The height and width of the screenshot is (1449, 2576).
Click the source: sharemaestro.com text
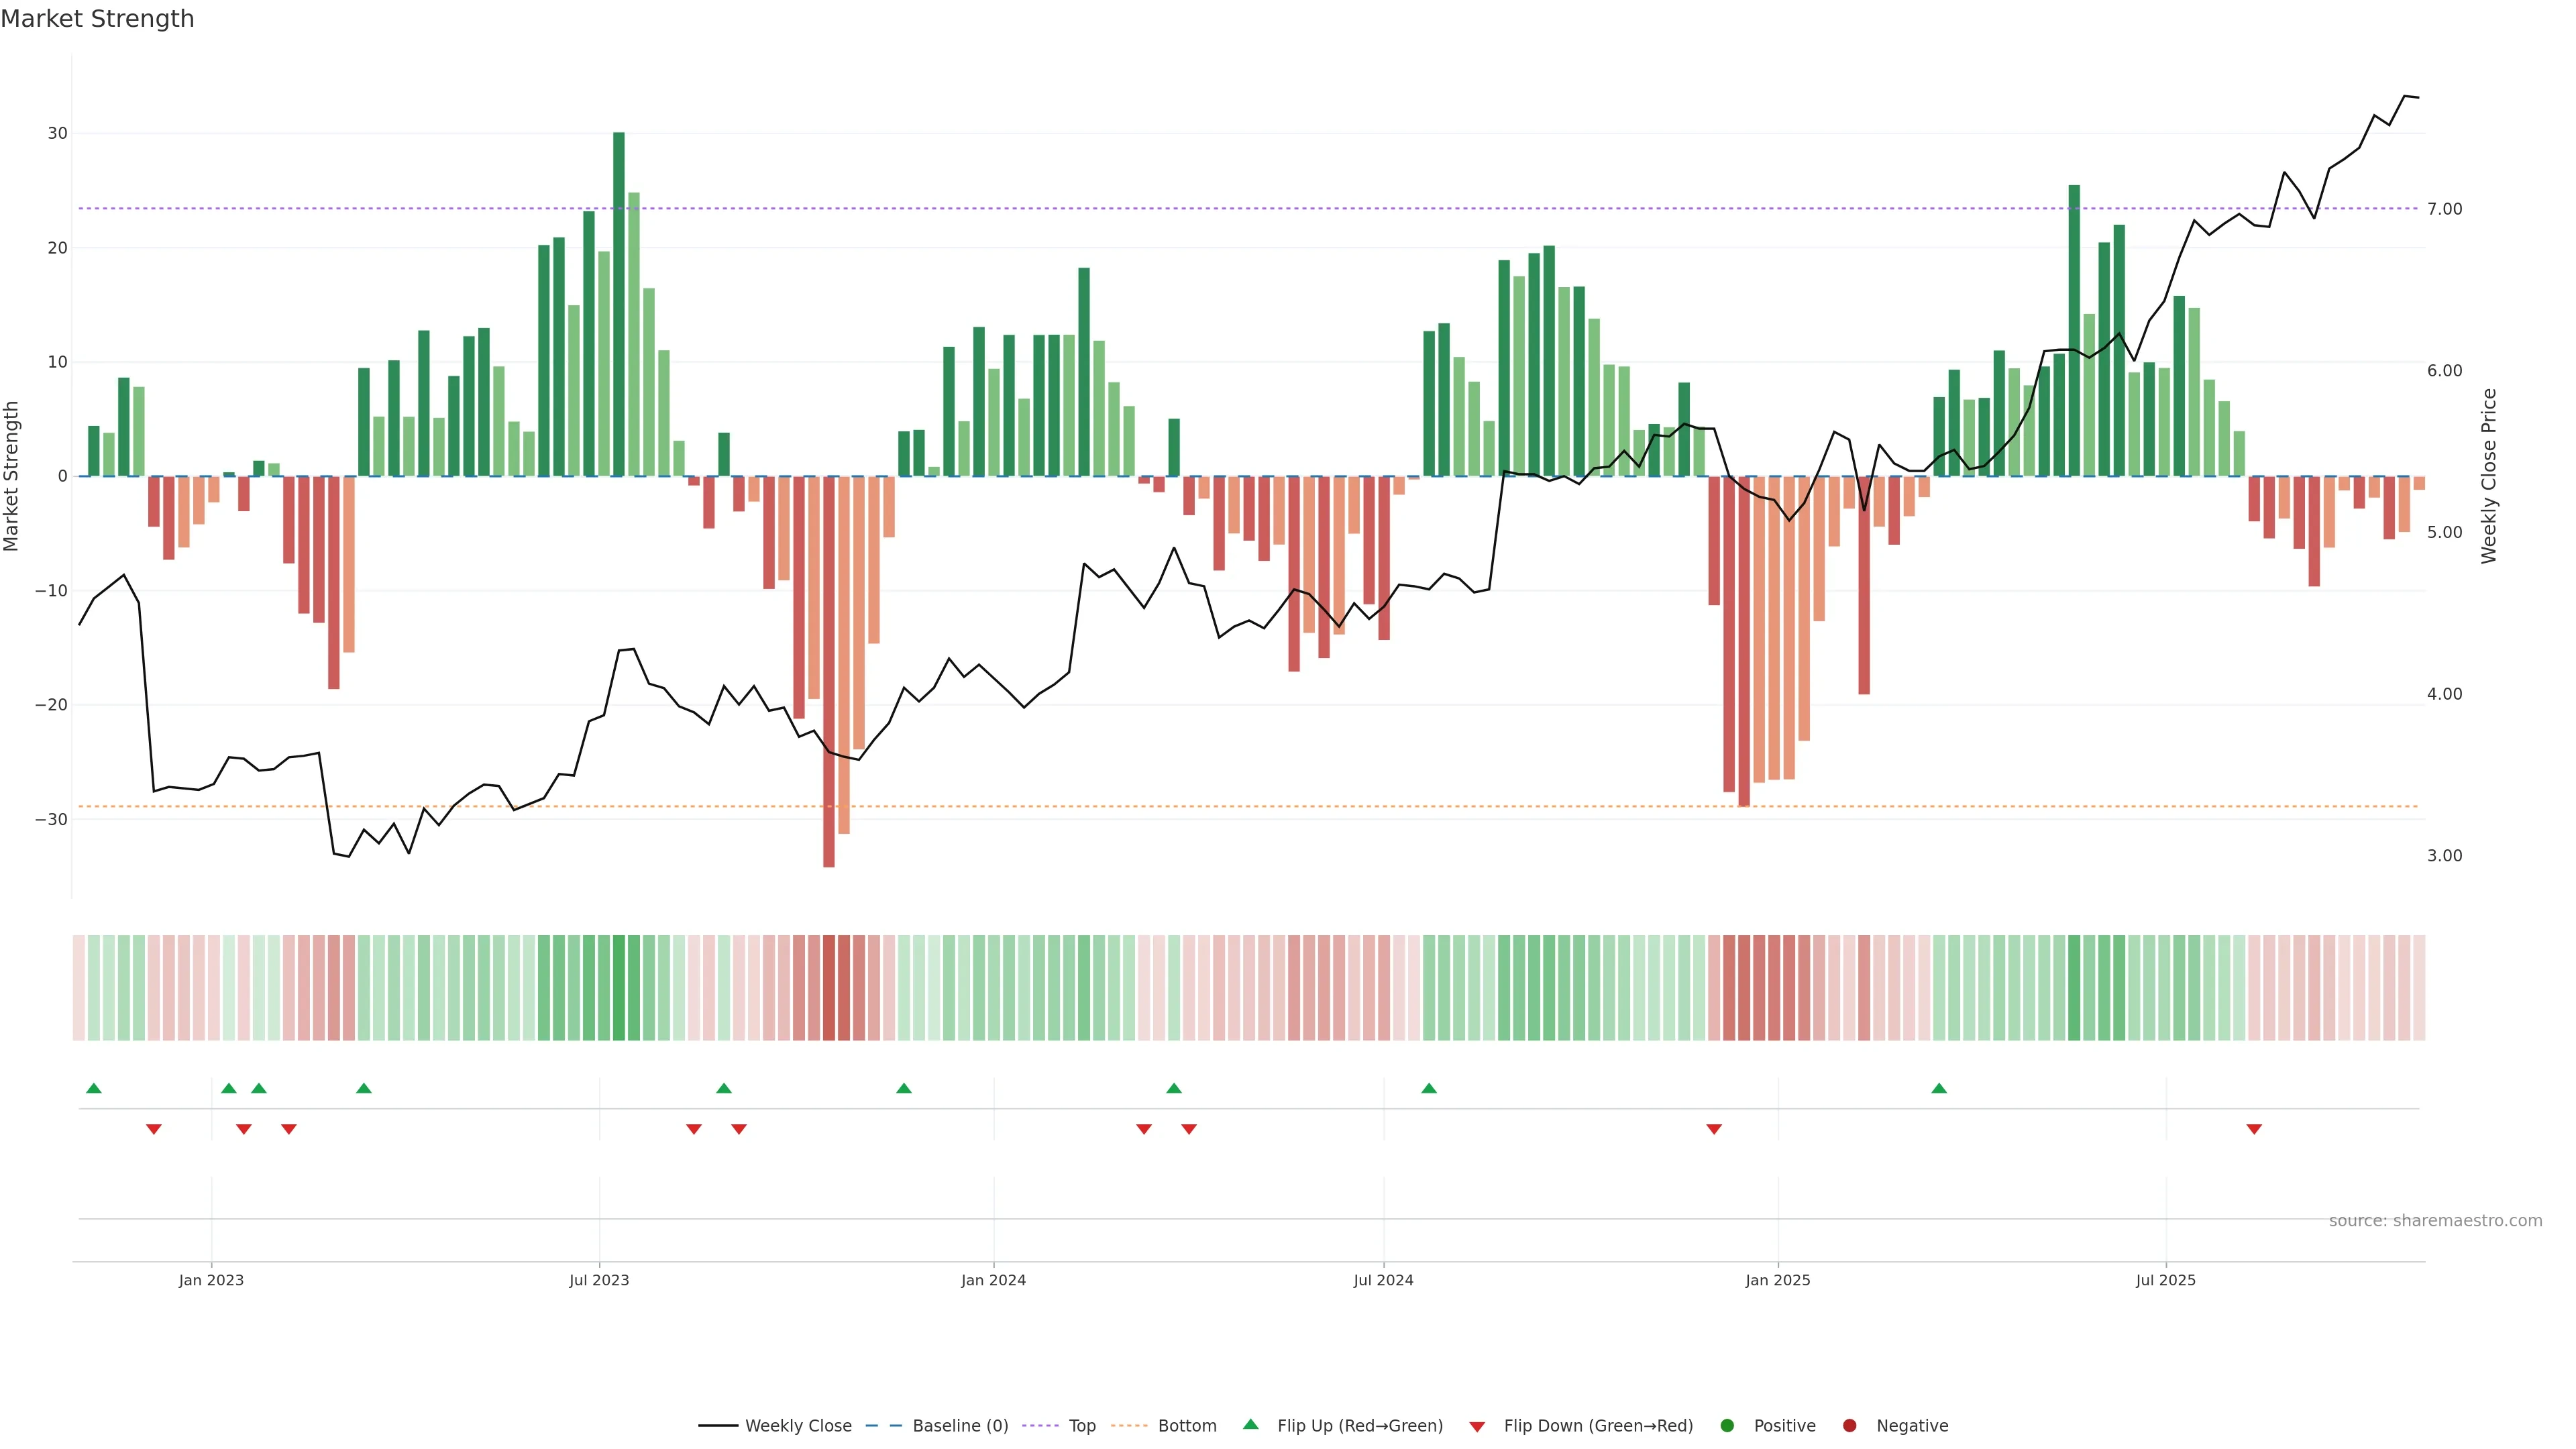2435,1220
